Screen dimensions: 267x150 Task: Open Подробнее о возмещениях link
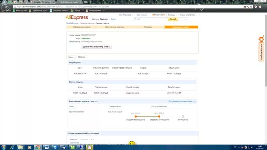(182, 101)
